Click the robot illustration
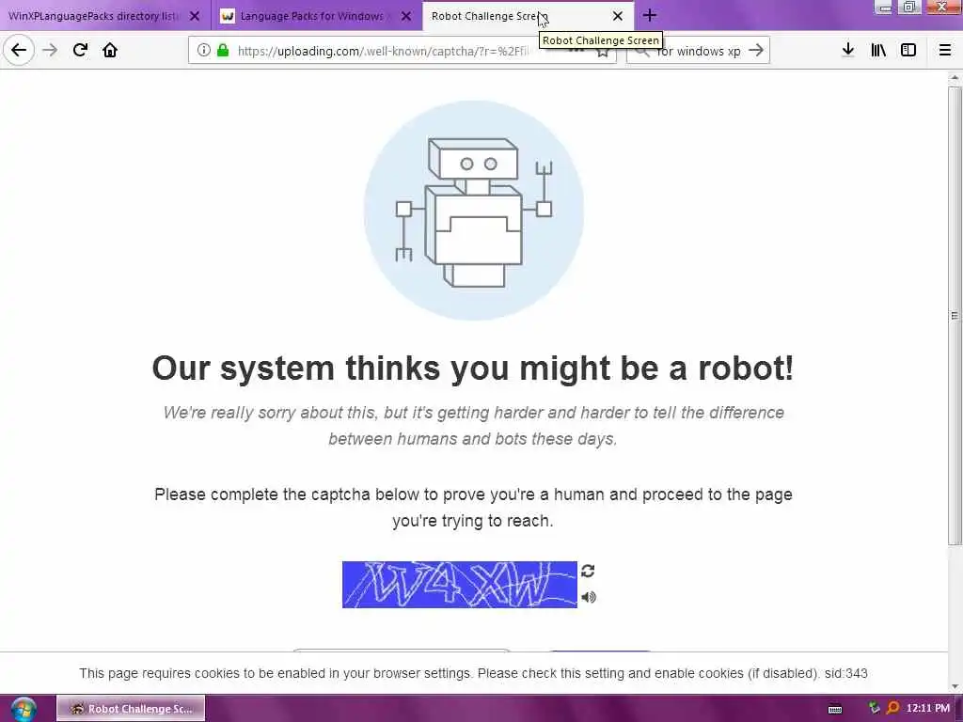The height and width of the screenshot is (722, 963). tap(474, 211)
